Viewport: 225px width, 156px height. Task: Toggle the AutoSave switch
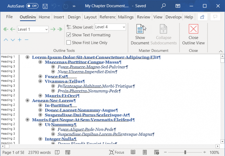[32, 6]
